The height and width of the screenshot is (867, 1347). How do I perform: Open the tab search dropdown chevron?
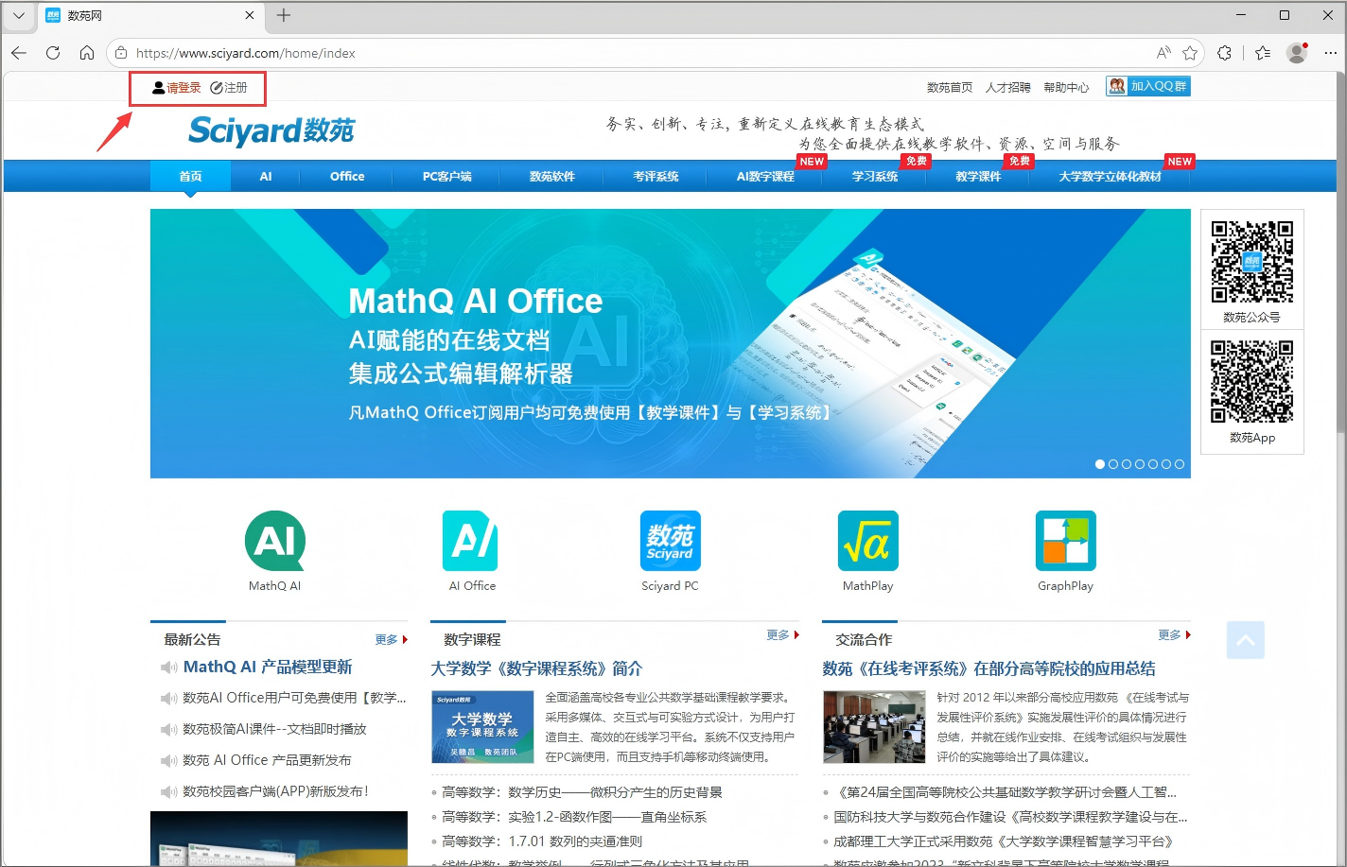[x=19, y=15]
